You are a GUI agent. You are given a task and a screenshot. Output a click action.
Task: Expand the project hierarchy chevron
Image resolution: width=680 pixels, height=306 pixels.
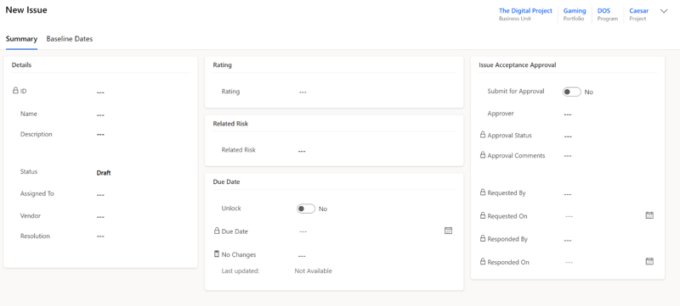664,11
